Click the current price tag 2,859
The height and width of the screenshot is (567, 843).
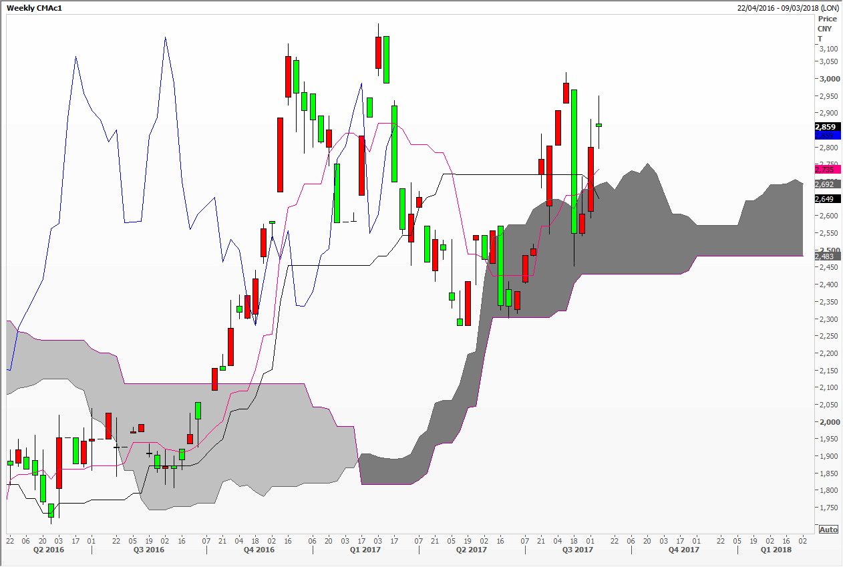pos(827,126)
